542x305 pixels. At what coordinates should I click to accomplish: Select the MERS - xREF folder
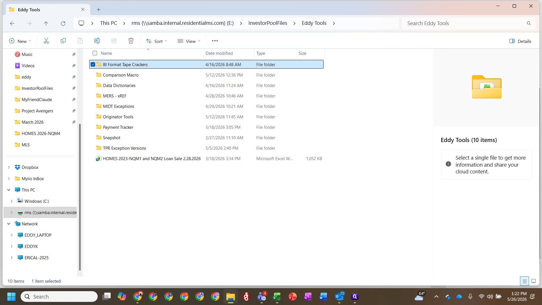(206, 96)
